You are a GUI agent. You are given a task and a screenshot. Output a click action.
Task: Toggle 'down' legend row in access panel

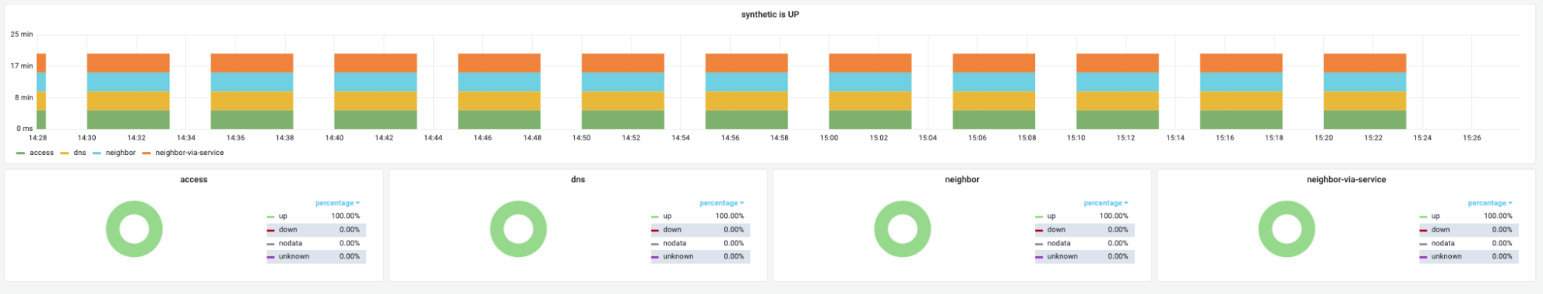point(316,229)
